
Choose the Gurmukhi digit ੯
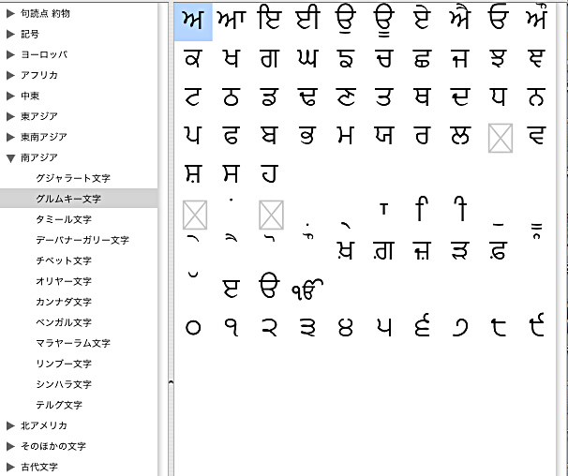coord(536,325)
